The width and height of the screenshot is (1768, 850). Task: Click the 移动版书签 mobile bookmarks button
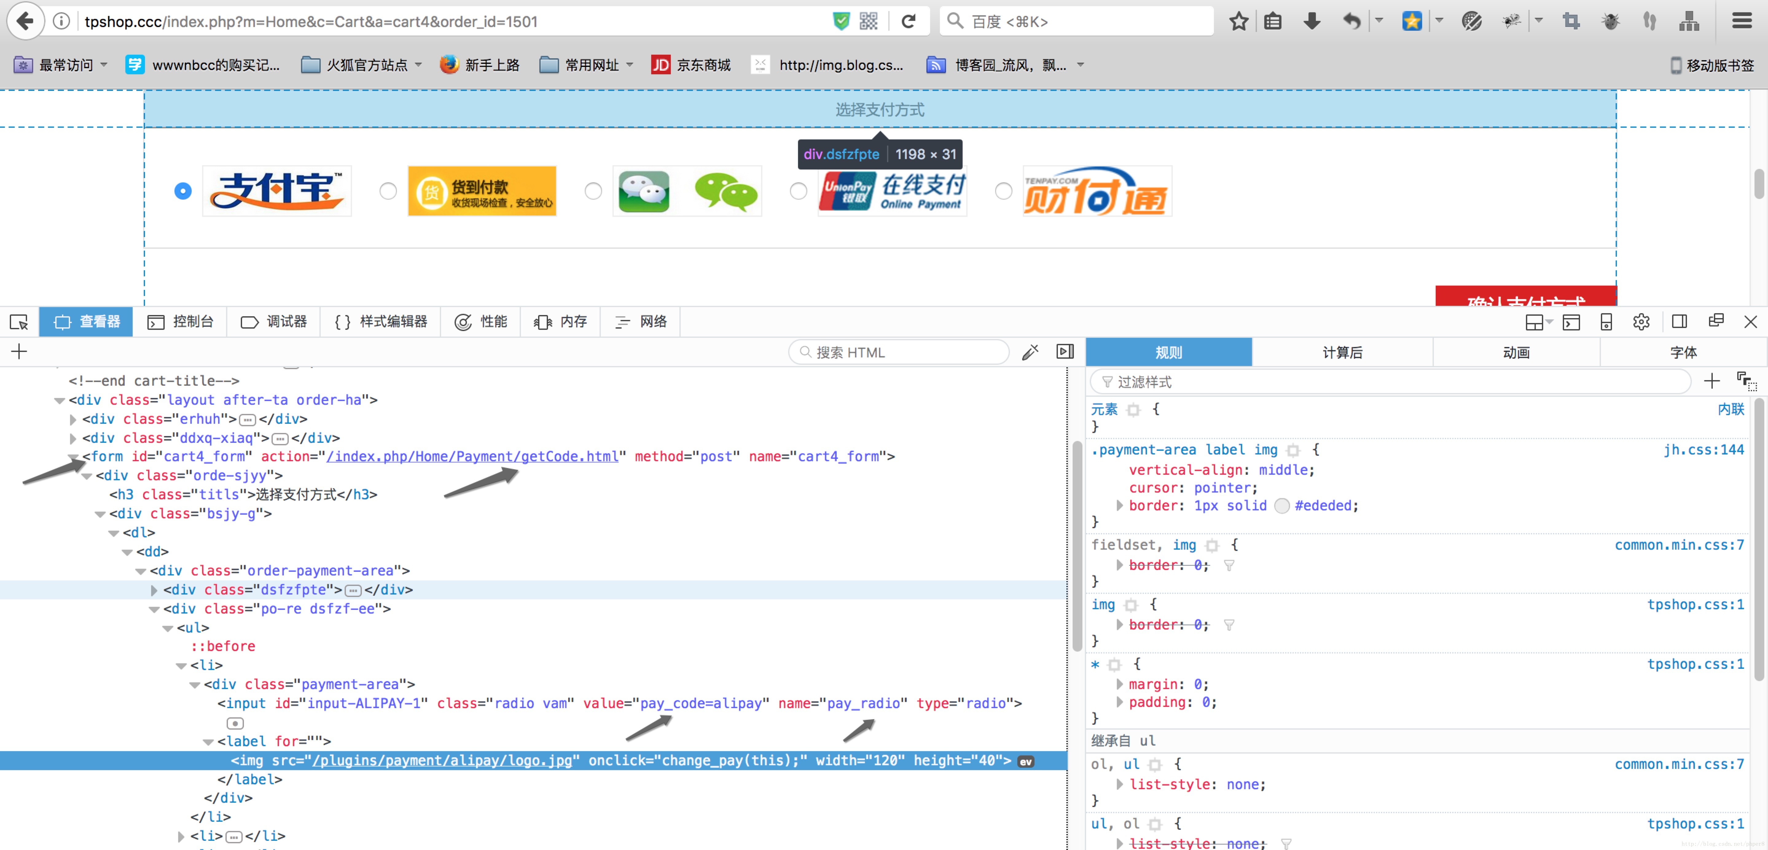click(1712, 65)
